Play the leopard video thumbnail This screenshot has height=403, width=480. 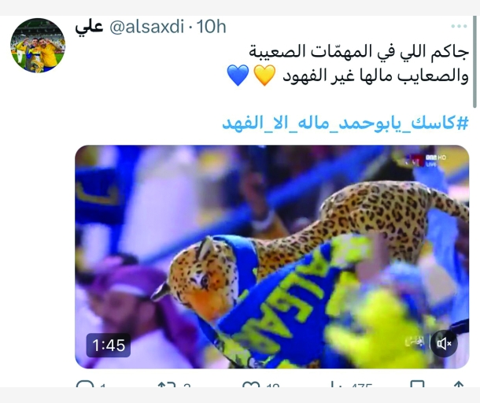tap(271, 257)
